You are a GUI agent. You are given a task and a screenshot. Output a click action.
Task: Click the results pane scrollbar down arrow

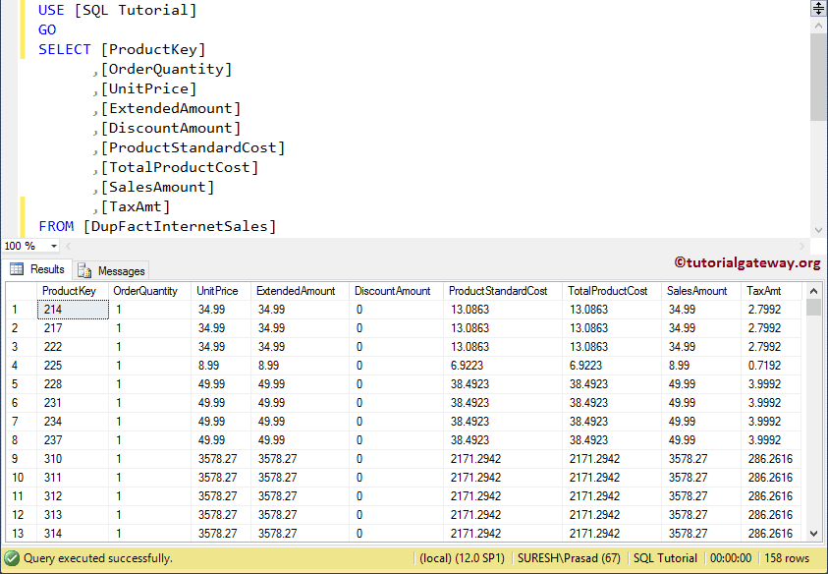[812, 534]
